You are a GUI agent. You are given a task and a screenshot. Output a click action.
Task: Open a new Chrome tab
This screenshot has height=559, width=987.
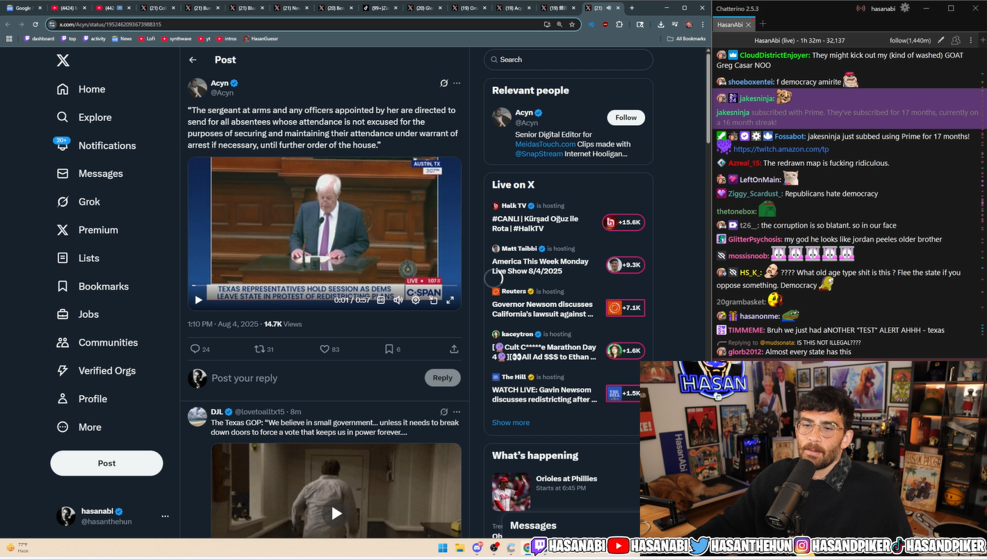[x=632, y=8]
